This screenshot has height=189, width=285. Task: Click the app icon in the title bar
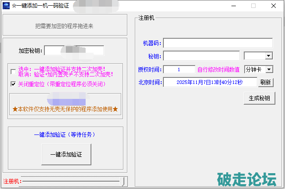click(x=7, y=6)
